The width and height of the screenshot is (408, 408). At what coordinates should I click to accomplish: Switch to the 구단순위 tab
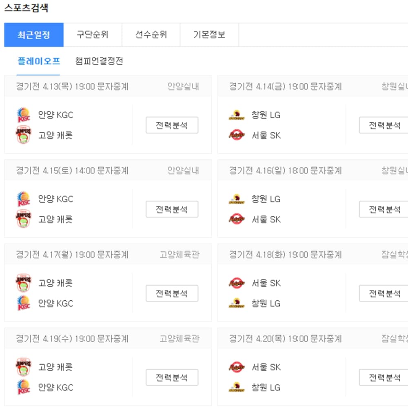pyautogui.click(x=93, y=34)
